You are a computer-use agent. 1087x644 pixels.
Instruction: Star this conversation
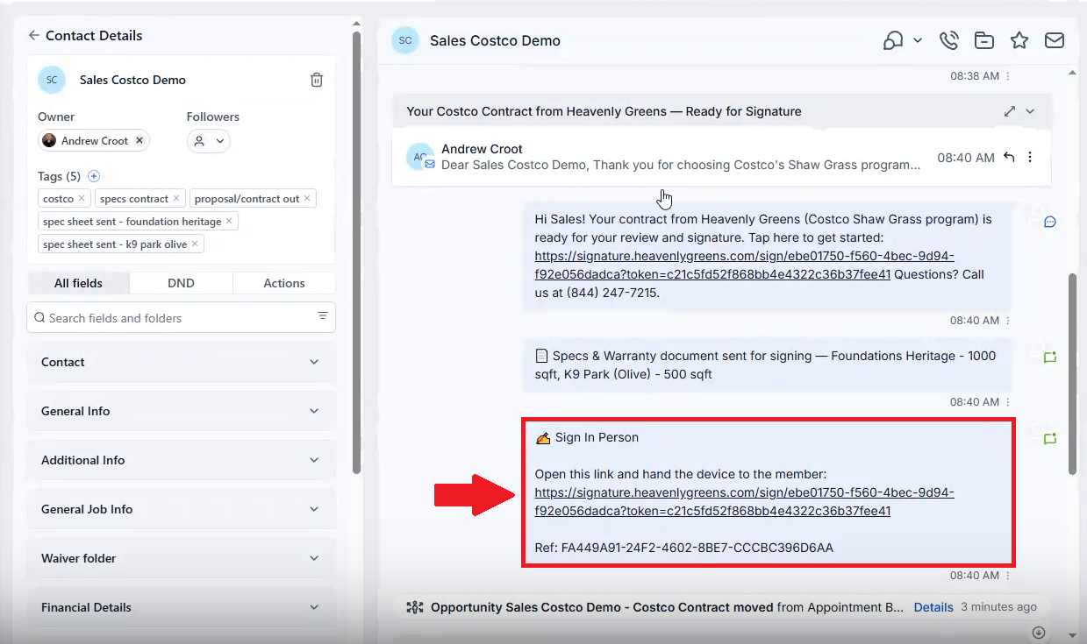point(1019,40)
